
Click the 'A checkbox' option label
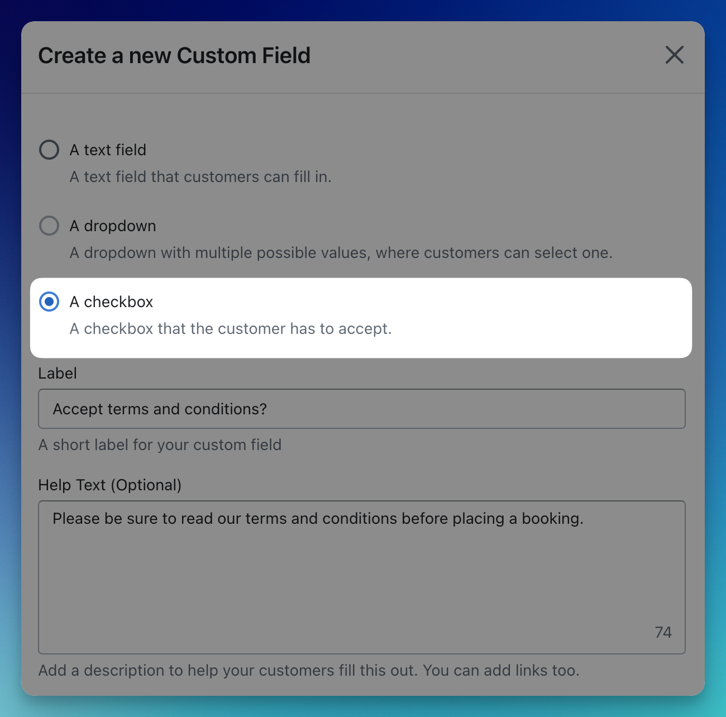click(x=111, y=302)
